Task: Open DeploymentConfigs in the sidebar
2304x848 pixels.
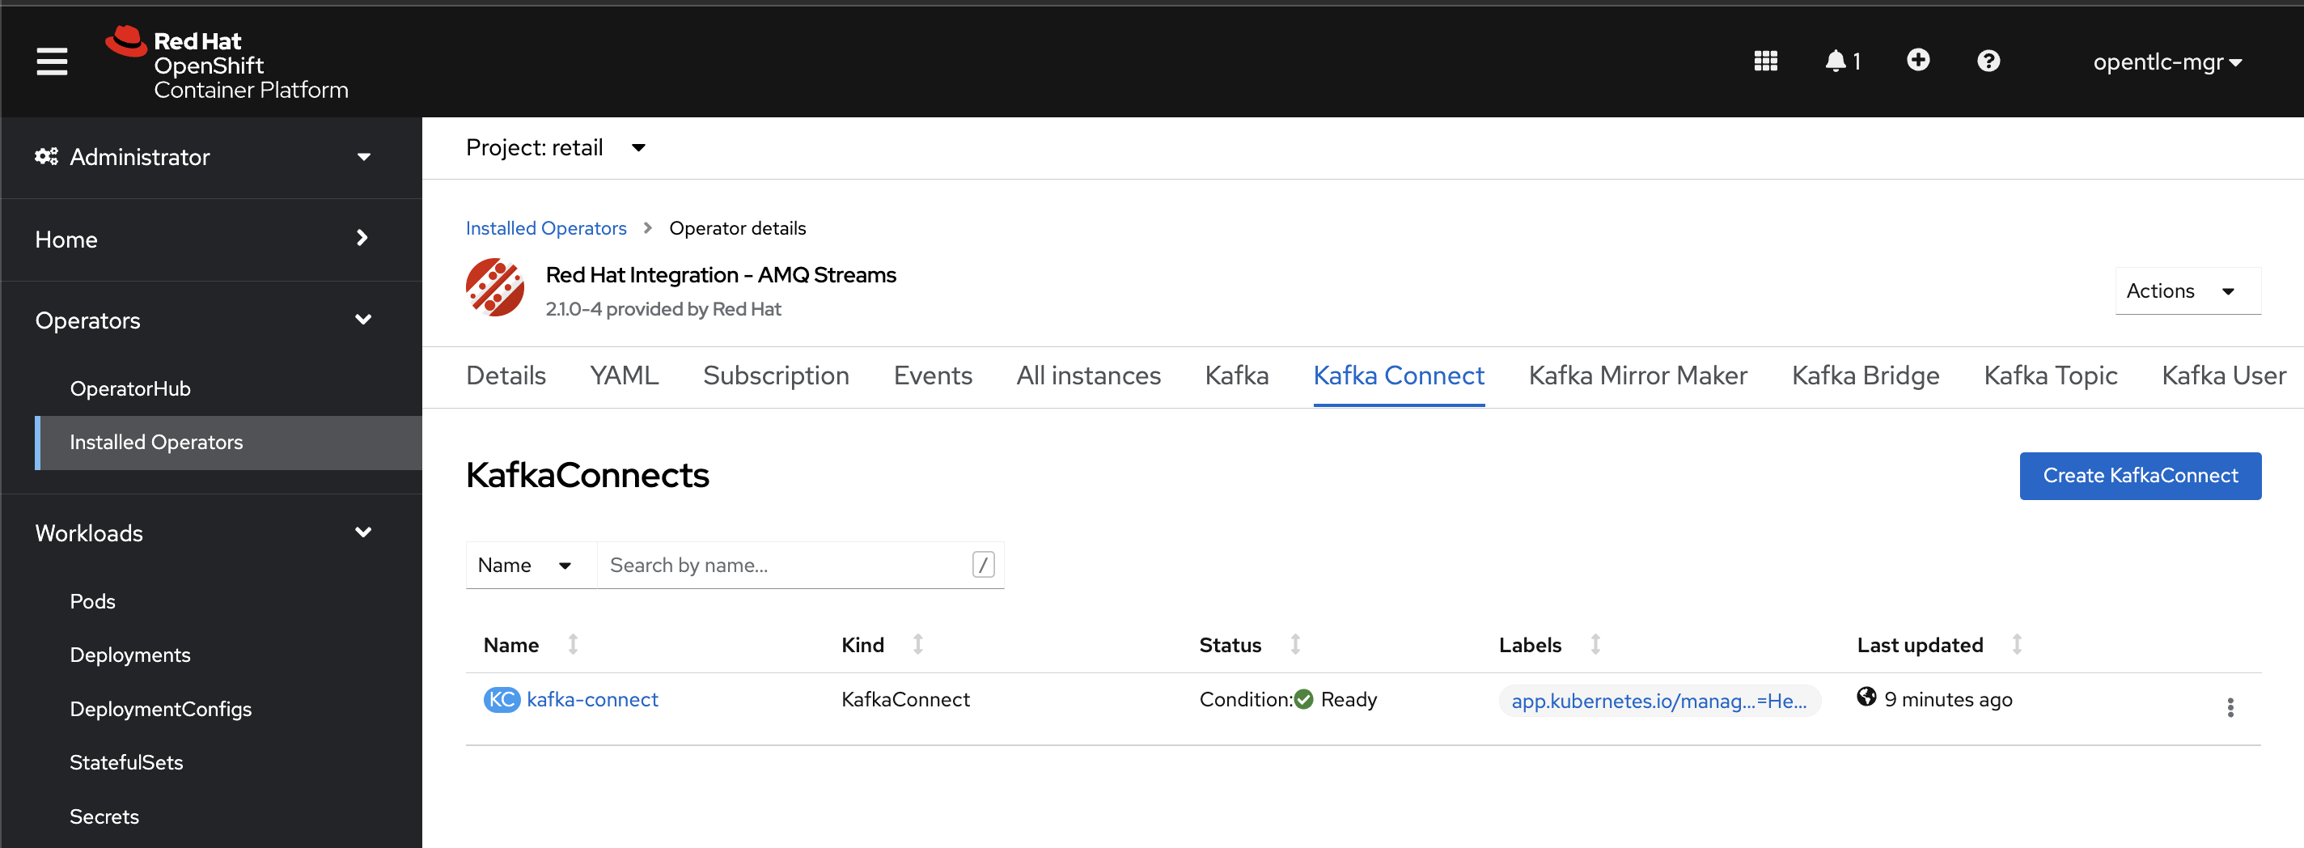Action: click(160, 710)
